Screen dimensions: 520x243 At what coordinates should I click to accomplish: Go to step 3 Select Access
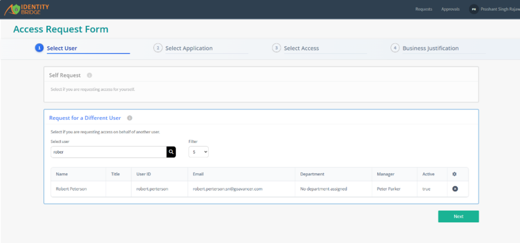[x=319, y=48]
